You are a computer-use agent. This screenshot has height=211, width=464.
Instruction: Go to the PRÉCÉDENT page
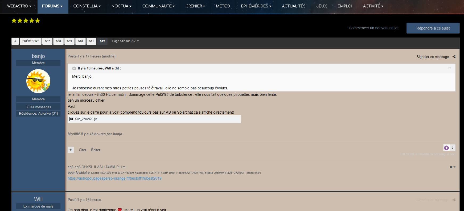click(31, 41)
